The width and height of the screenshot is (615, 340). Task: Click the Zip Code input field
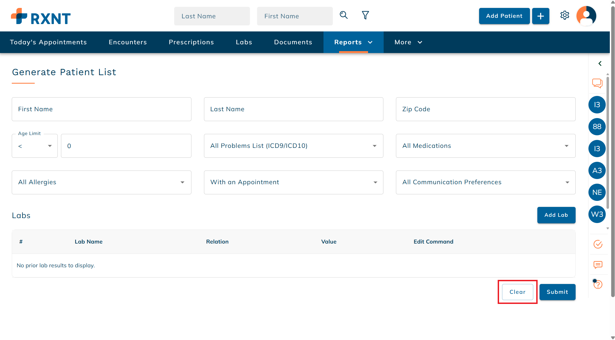[486, 109]
